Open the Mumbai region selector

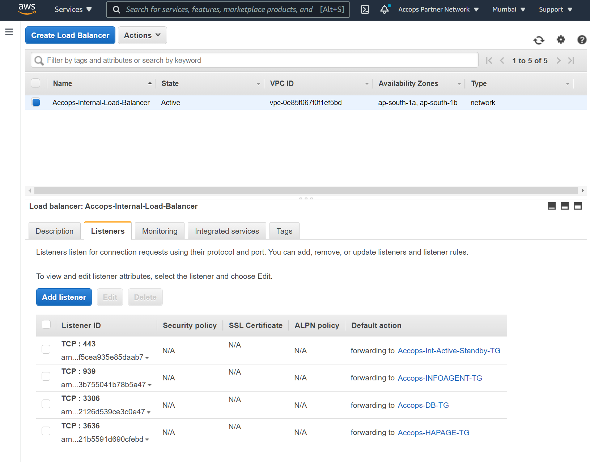[x=509, y=9]
